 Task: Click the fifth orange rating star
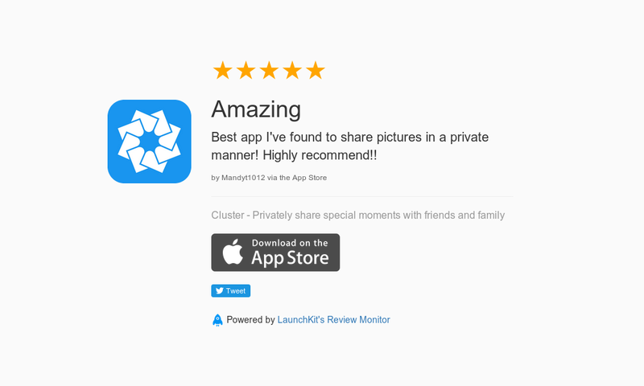click(x=316, y=70)
